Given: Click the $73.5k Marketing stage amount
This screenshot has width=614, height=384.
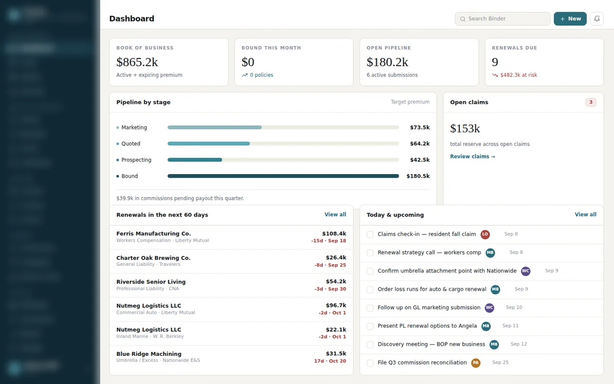Looking at the screenshot, I should click(420, 127).
